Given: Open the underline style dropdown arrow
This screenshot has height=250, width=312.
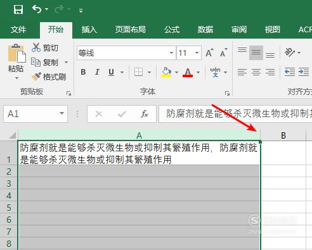Looking at the screenshot, I should [122, 72].
